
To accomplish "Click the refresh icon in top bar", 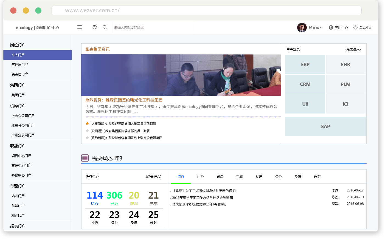I will 95,27.
